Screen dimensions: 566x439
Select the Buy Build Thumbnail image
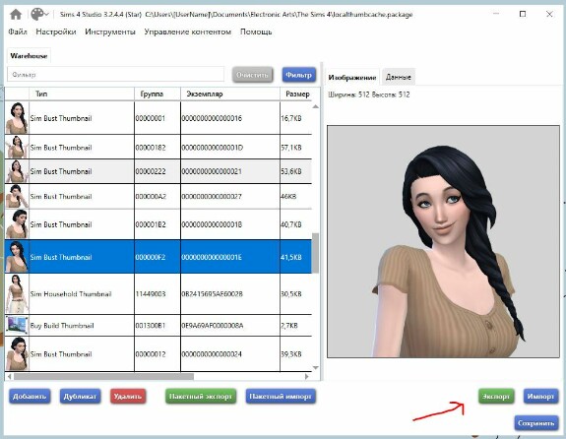[x=17, y=325]
